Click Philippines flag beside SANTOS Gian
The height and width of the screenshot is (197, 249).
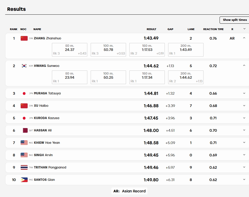click(24, 180)
